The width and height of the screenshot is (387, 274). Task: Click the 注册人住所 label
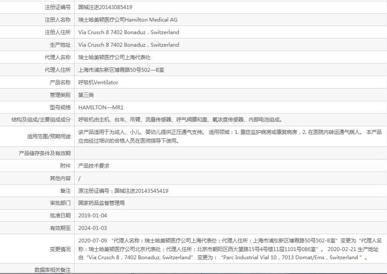coord(58,32)
